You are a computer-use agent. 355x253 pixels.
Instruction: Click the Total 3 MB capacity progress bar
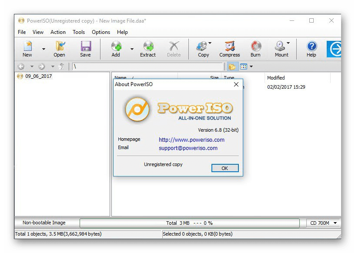coord(190,223)
